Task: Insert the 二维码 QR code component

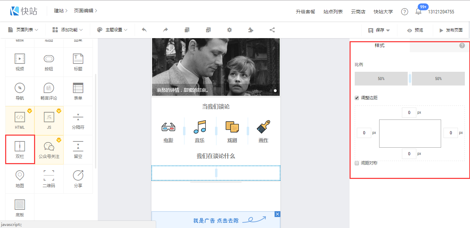Action: (49, 179)
